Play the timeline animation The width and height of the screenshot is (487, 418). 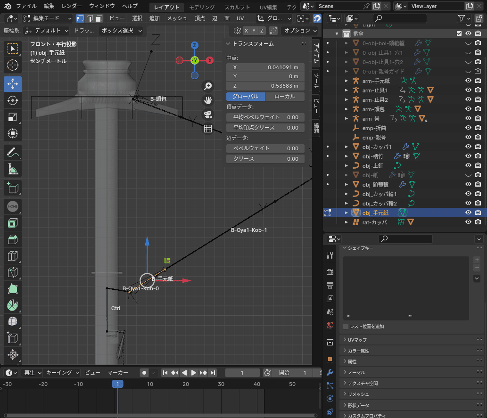tap(193, 373)
